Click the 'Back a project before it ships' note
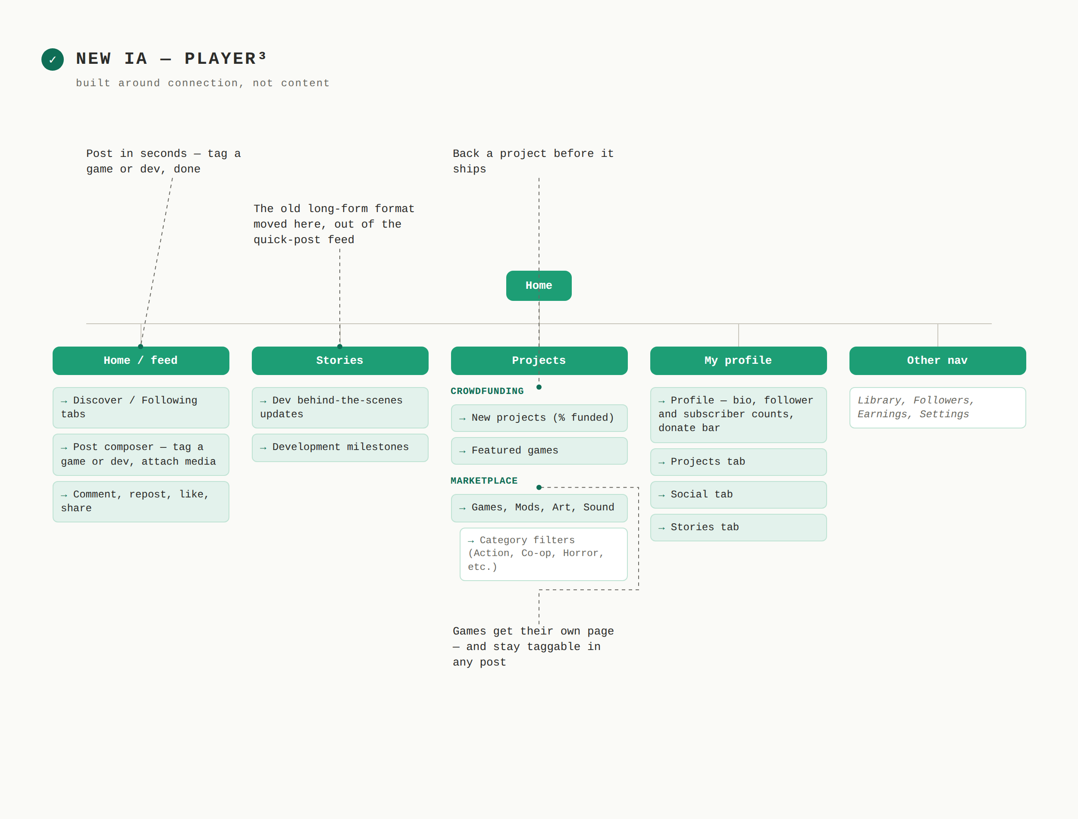This screenshot has height=819, width=1078. pyautogui.click(x=533, y=161)
